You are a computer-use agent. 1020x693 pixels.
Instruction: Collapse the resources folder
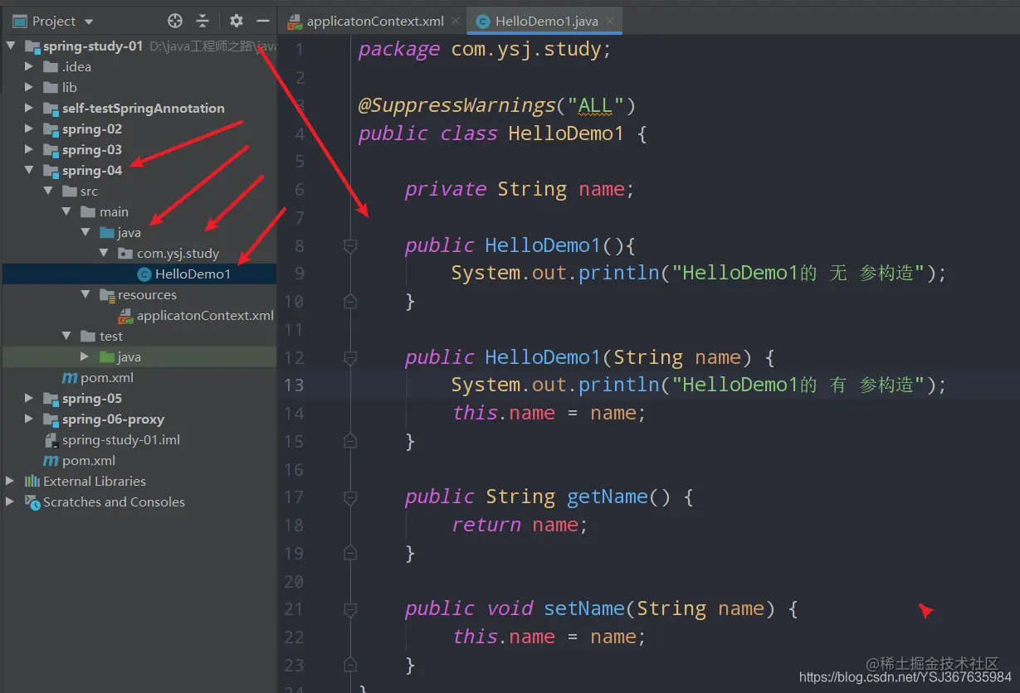(85, 294)
